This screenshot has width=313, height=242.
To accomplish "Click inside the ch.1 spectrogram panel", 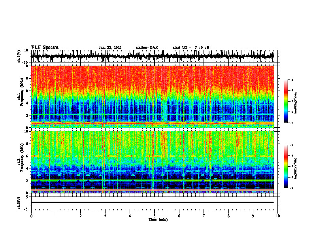I will point(152,96).
